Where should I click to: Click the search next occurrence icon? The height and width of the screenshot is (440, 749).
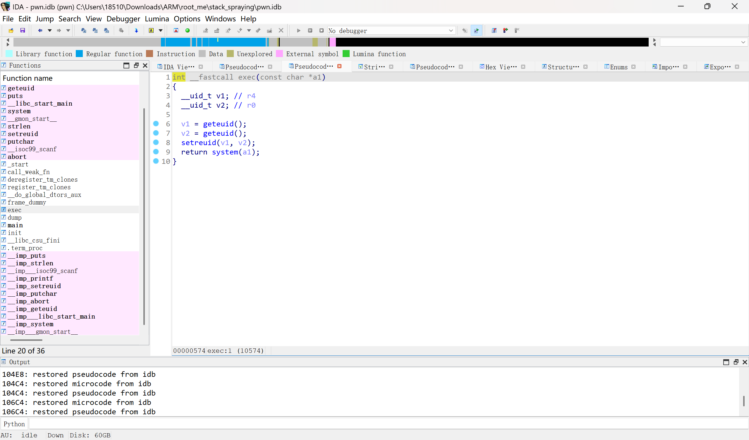tap(121, 30)
